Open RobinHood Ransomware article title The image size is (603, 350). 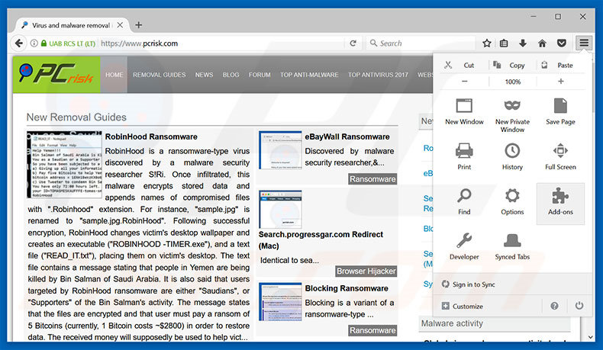tap(151, 136)
